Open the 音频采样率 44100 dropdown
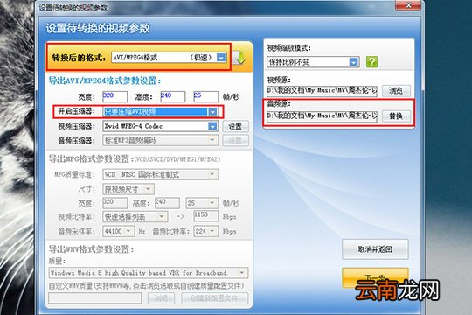Screen dimensions: 472x315 click(118, 231)
